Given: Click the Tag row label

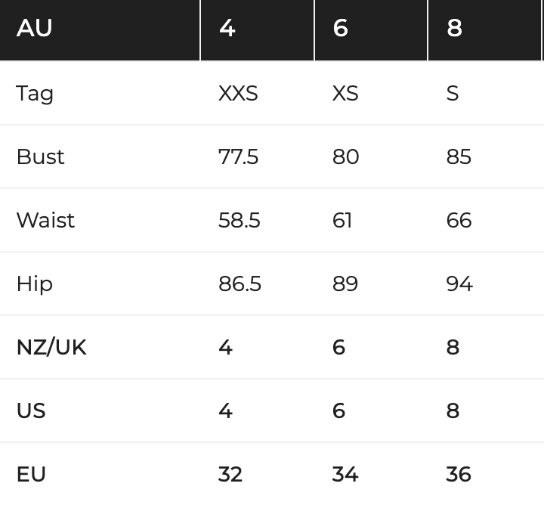Looking at the screenshot, I should pyautogui.click(x=35, y=94).
